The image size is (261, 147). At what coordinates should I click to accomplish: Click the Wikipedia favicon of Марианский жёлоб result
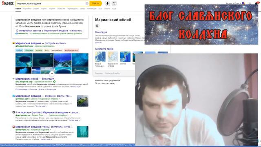[x=13, y=79]
